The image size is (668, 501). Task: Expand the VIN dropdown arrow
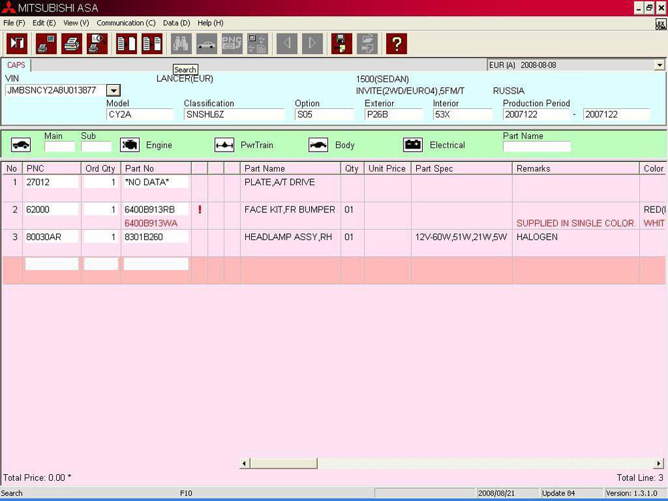point(114,91)
